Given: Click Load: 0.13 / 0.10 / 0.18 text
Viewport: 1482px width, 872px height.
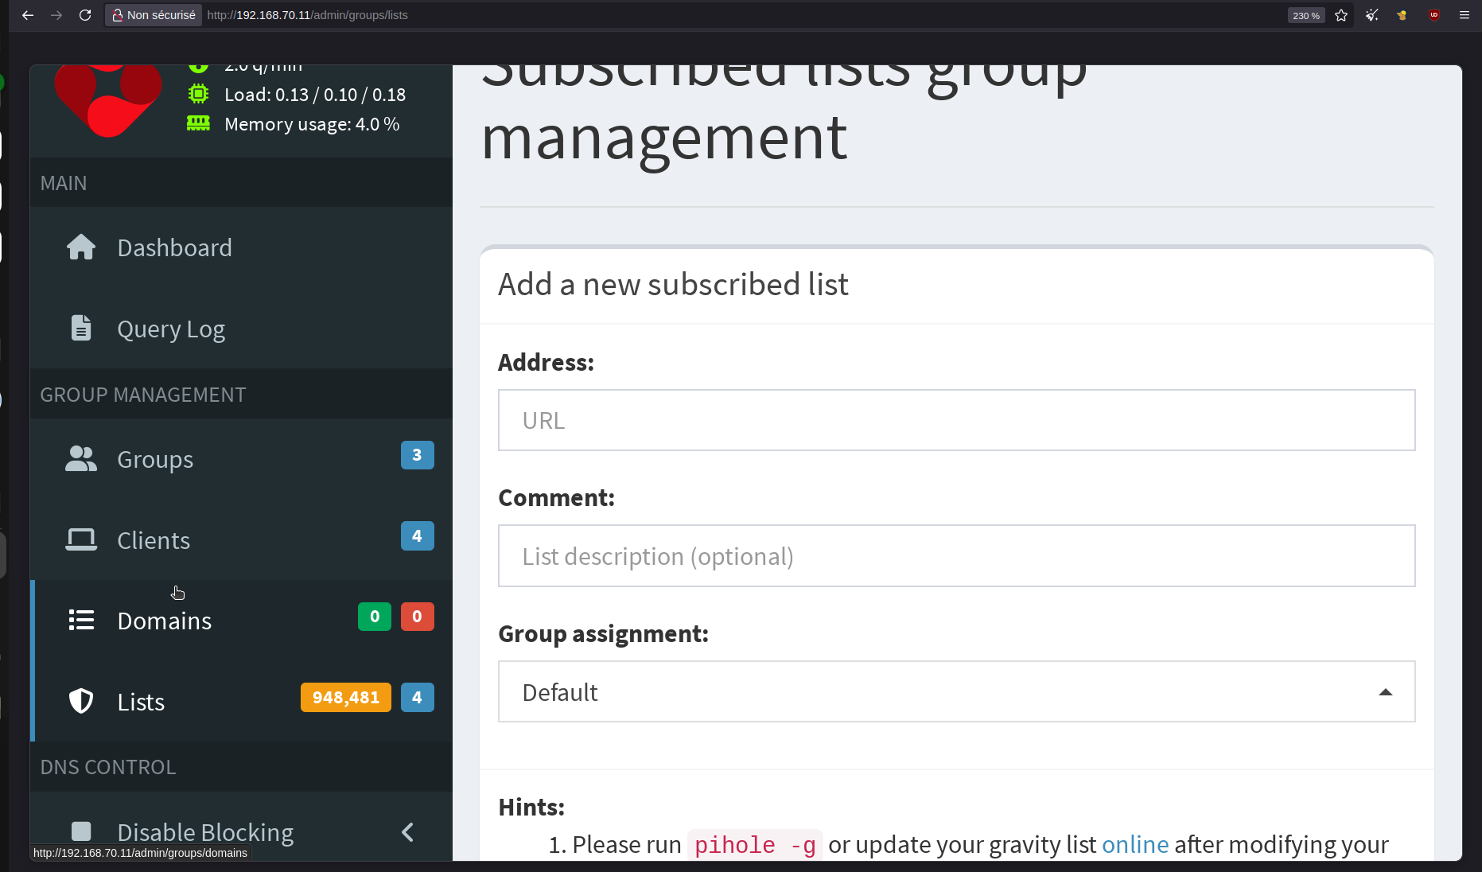Looking at the screenshot, I should 315,95.
